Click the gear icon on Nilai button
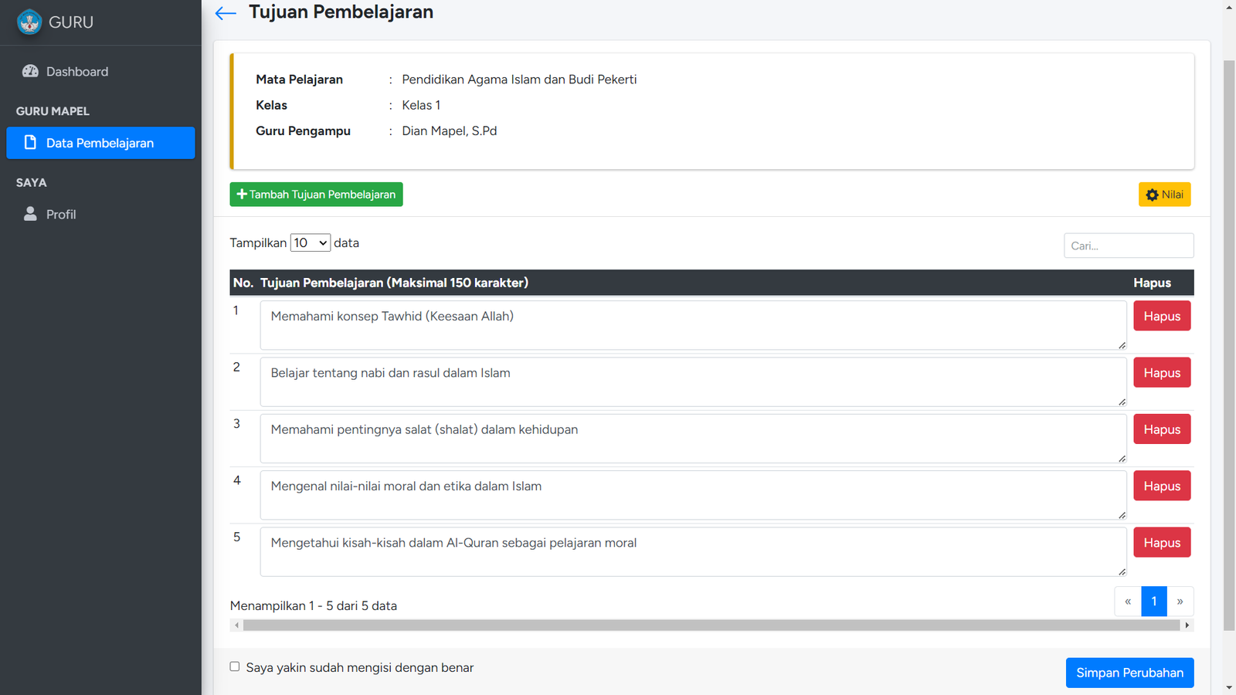1236x695 pixels. (x=1152, y=195)
